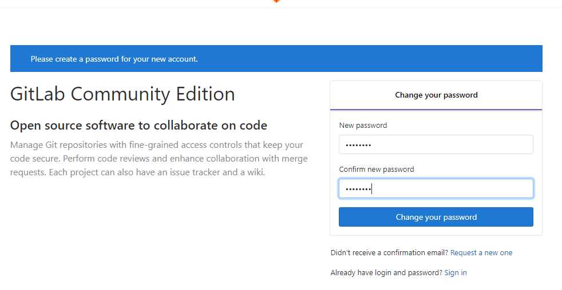Click the New password input field
This screenshot has width=562, height=290.
(436, 144)
